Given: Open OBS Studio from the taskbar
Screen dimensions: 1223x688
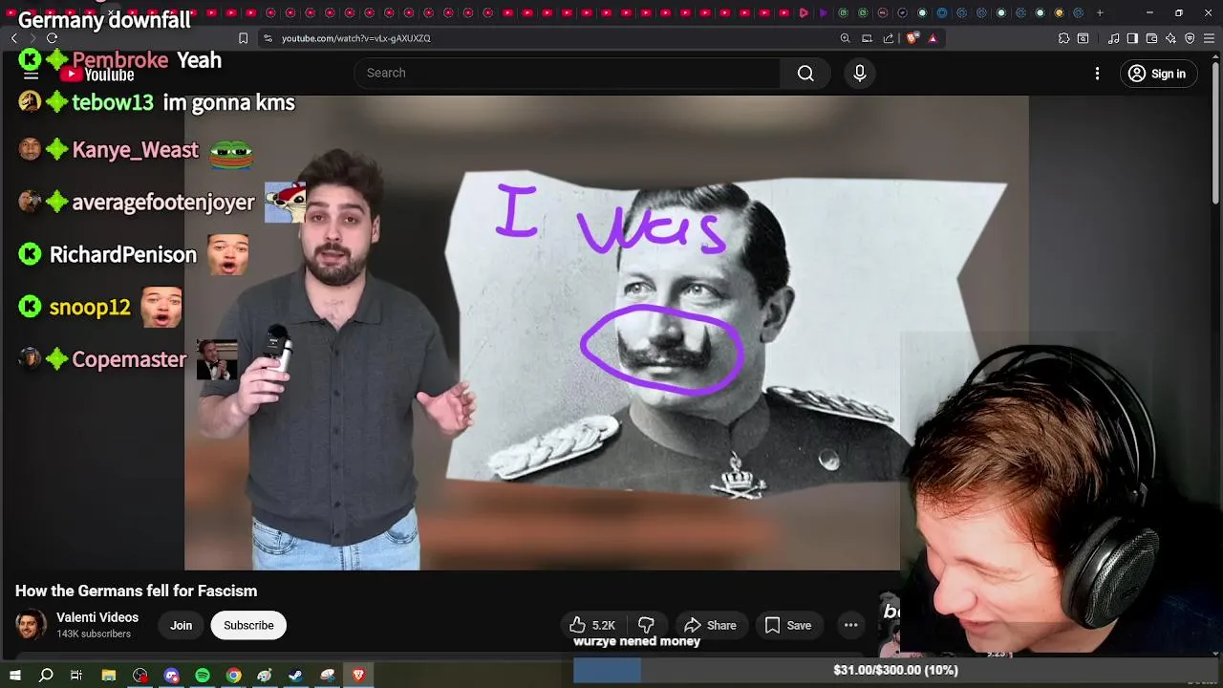Looking at the screenshot, I should (140, 675).
